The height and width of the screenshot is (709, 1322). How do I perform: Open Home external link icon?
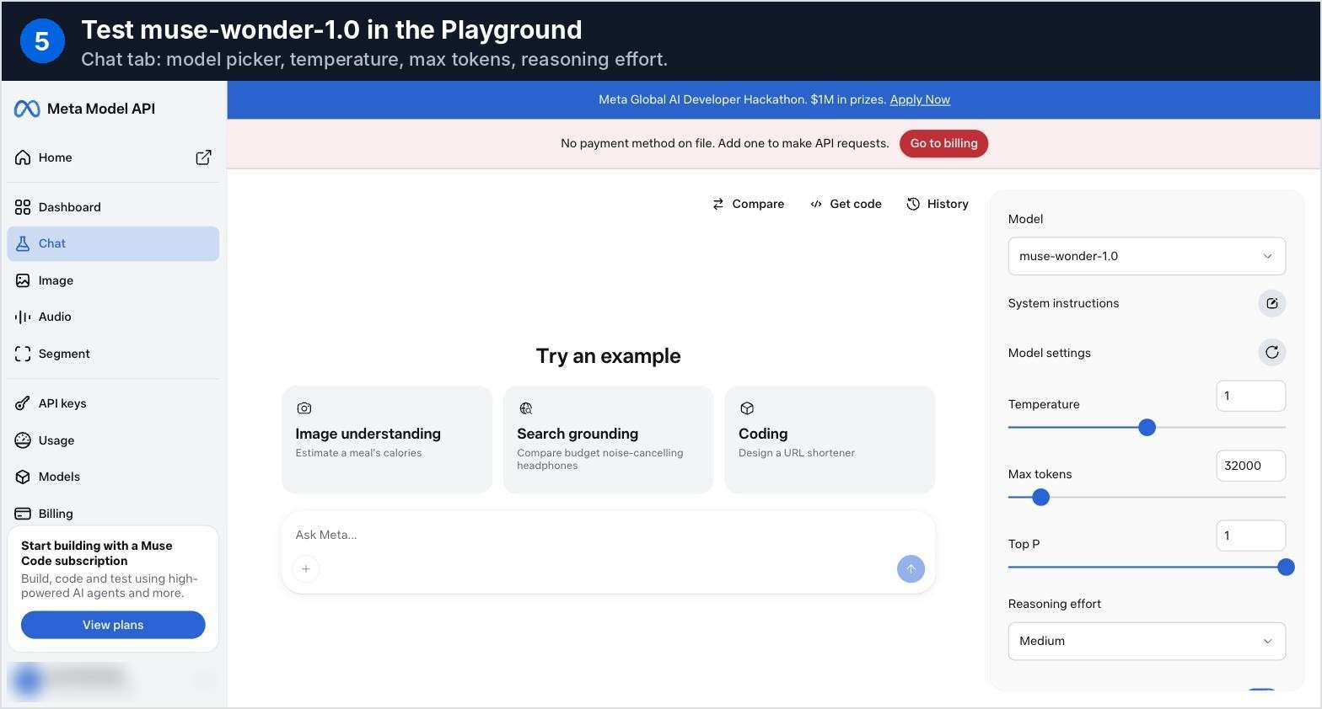click(x=203, y=157)
